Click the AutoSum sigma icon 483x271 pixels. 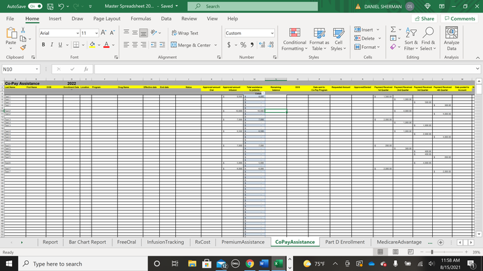[393, 29]
